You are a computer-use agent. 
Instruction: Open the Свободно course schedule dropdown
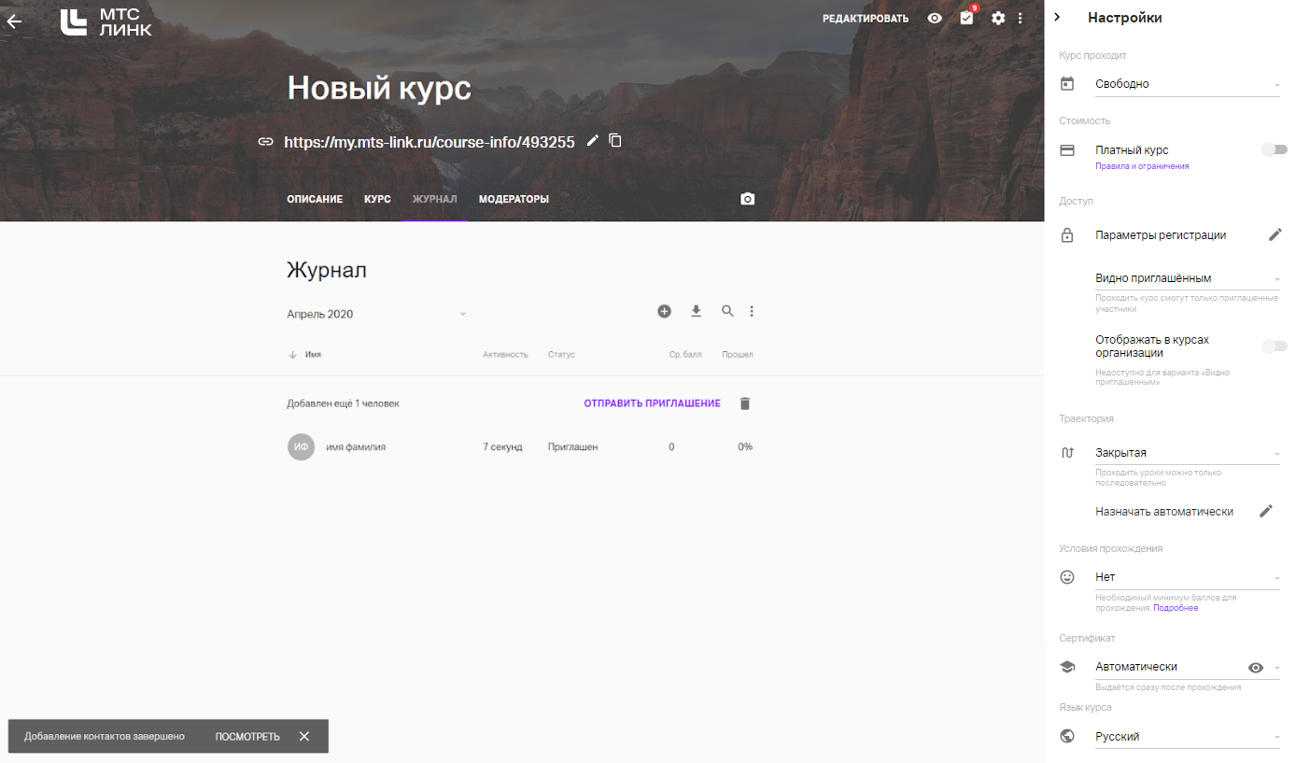coord(1188,84)
